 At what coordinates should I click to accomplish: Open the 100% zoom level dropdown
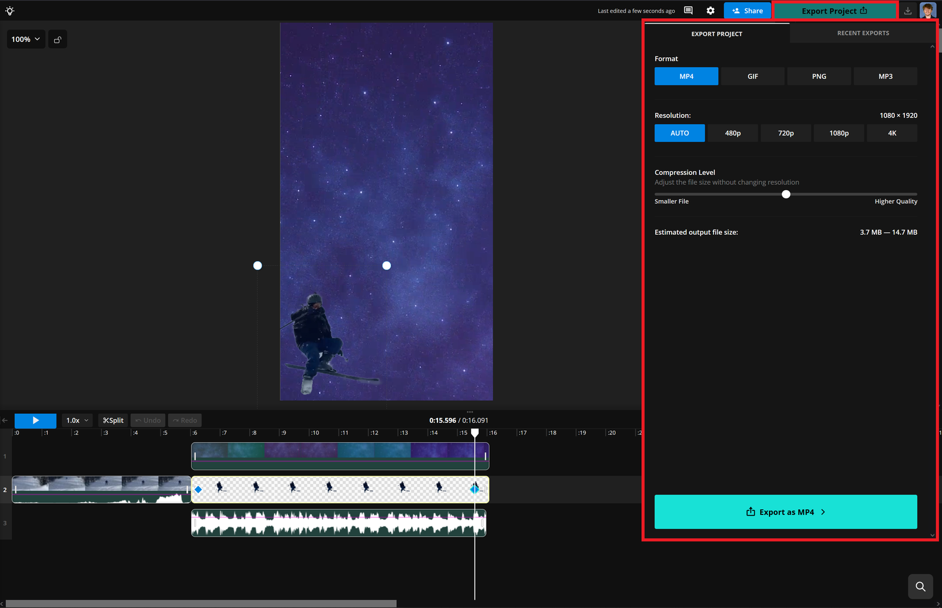(25, 39)
